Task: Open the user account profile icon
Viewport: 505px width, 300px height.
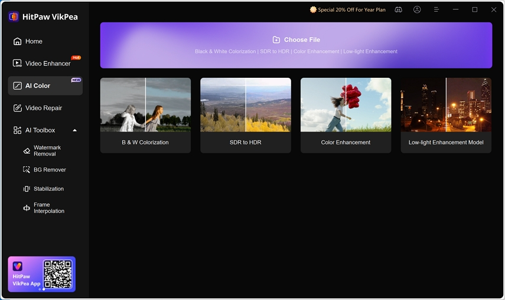Action: (417, 9)
